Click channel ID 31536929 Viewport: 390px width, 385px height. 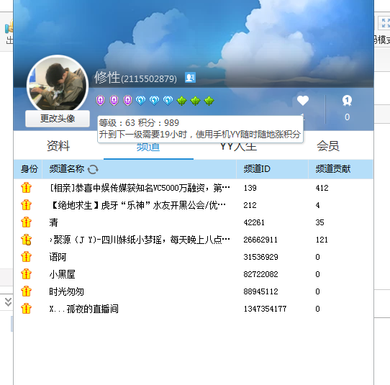[x=260, y=257]
